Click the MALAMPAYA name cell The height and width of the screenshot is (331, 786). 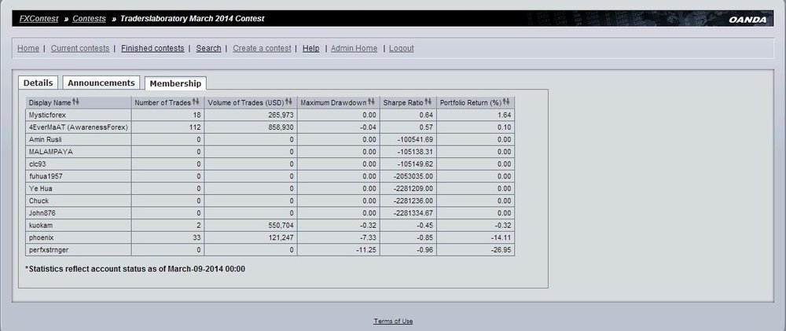pos(79,152)
